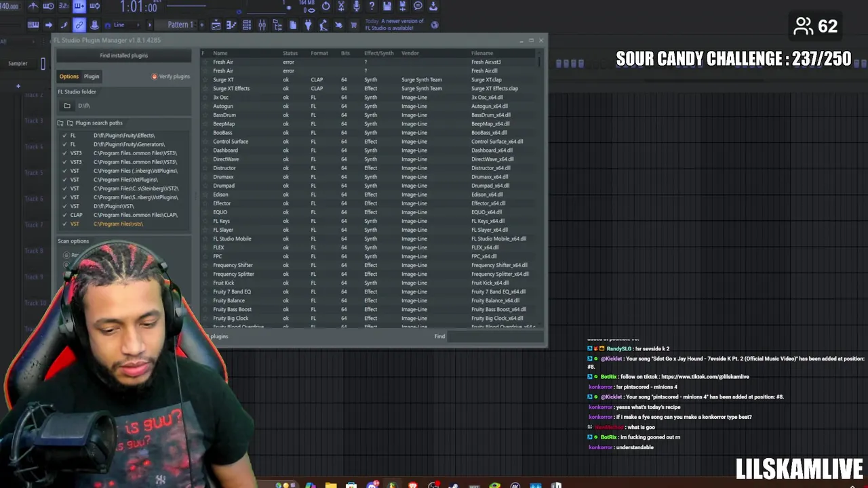Click the export download arrow icon
This screenshot has width=868, height=488.
coord(433,6)
